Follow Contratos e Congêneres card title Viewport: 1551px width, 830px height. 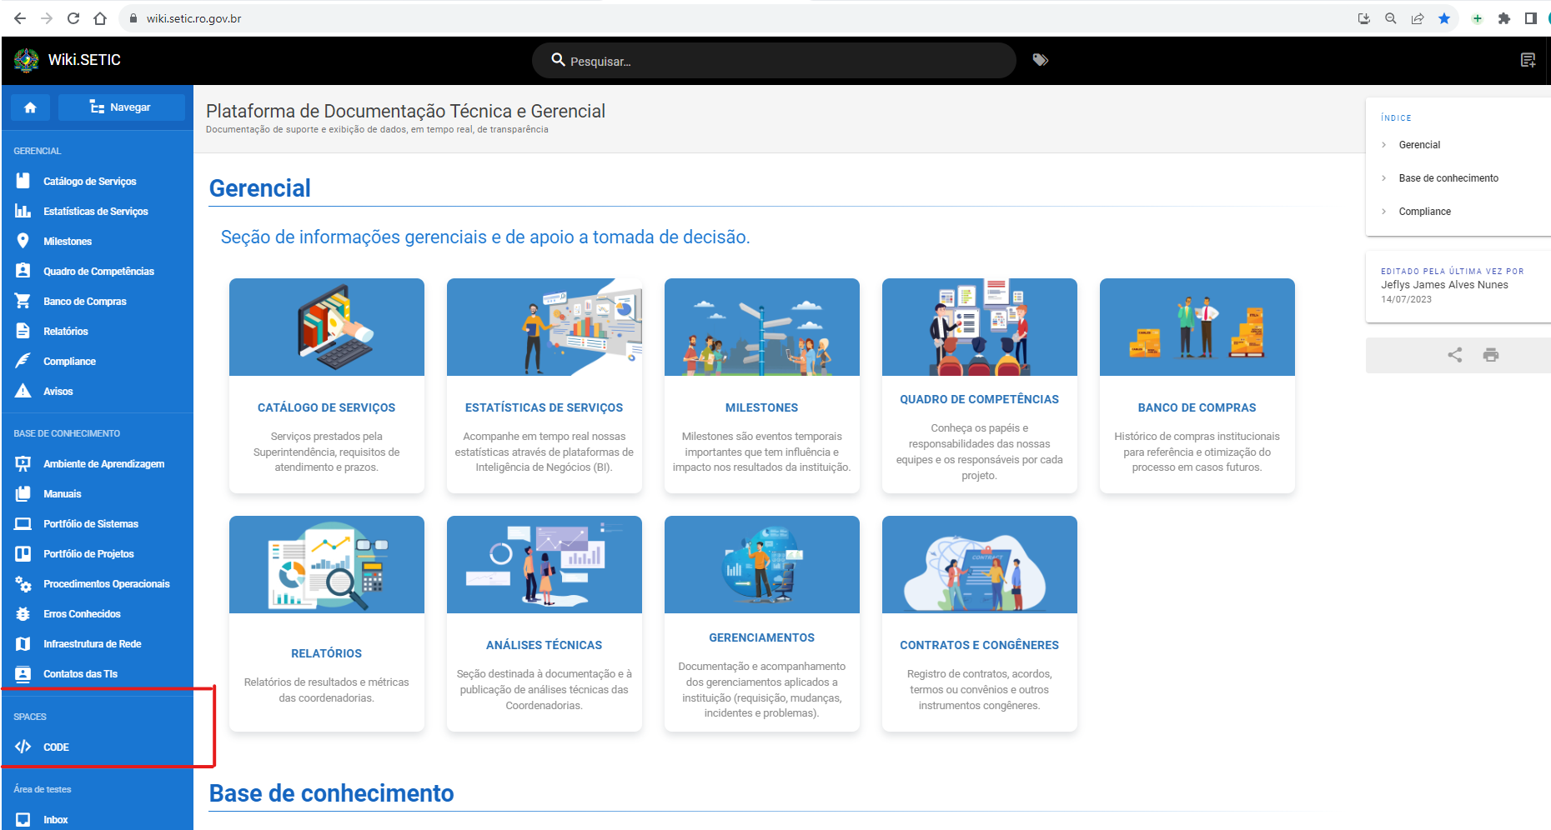(x=979, y=645)
